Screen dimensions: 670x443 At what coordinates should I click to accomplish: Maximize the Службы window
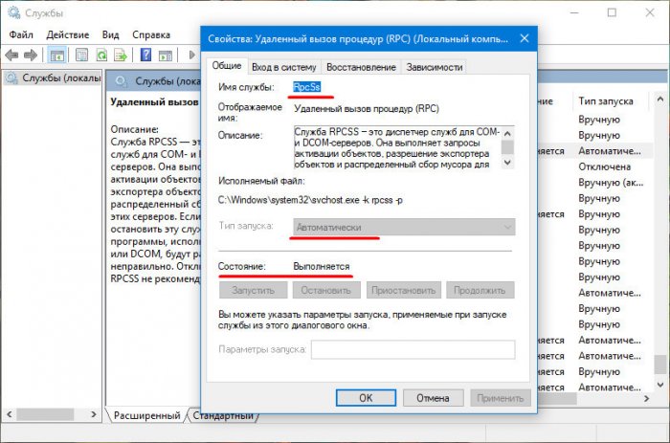click(x=612, y=12)
